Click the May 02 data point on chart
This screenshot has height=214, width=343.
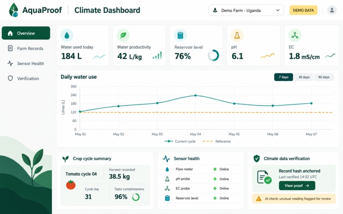pos(118,106)
